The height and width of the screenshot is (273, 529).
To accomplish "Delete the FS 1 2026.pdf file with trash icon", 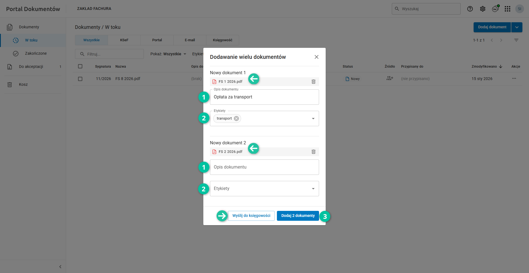I will 313,82.
